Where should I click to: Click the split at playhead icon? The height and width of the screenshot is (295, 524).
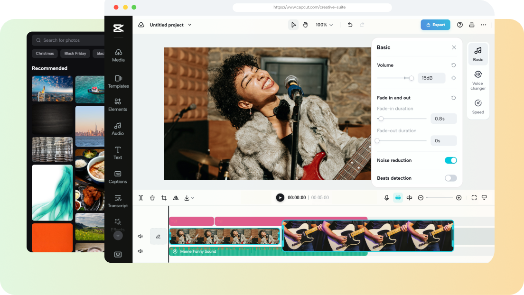(409, 197)
